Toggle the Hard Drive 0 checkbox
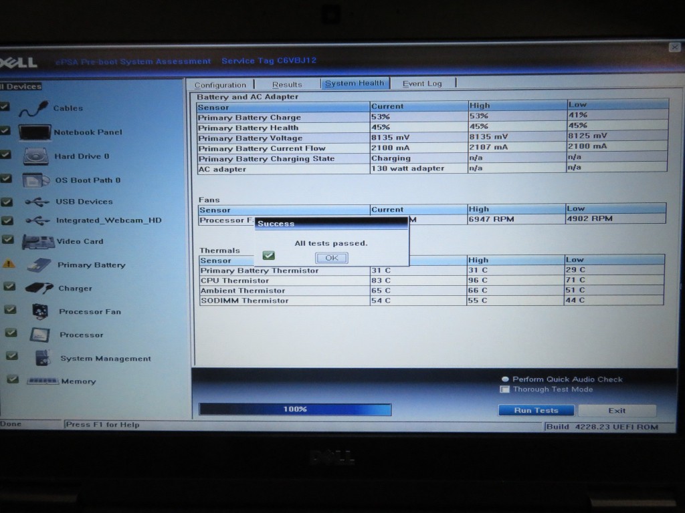The height and width of the screenshot is (513, 685). coord(5,154)
